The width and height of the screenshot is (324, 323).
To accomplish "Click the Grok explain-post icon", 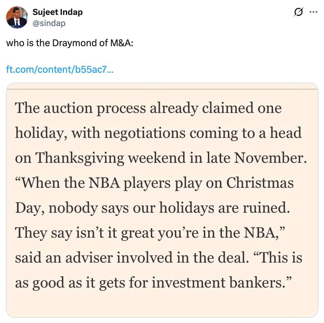I will 298,12.
